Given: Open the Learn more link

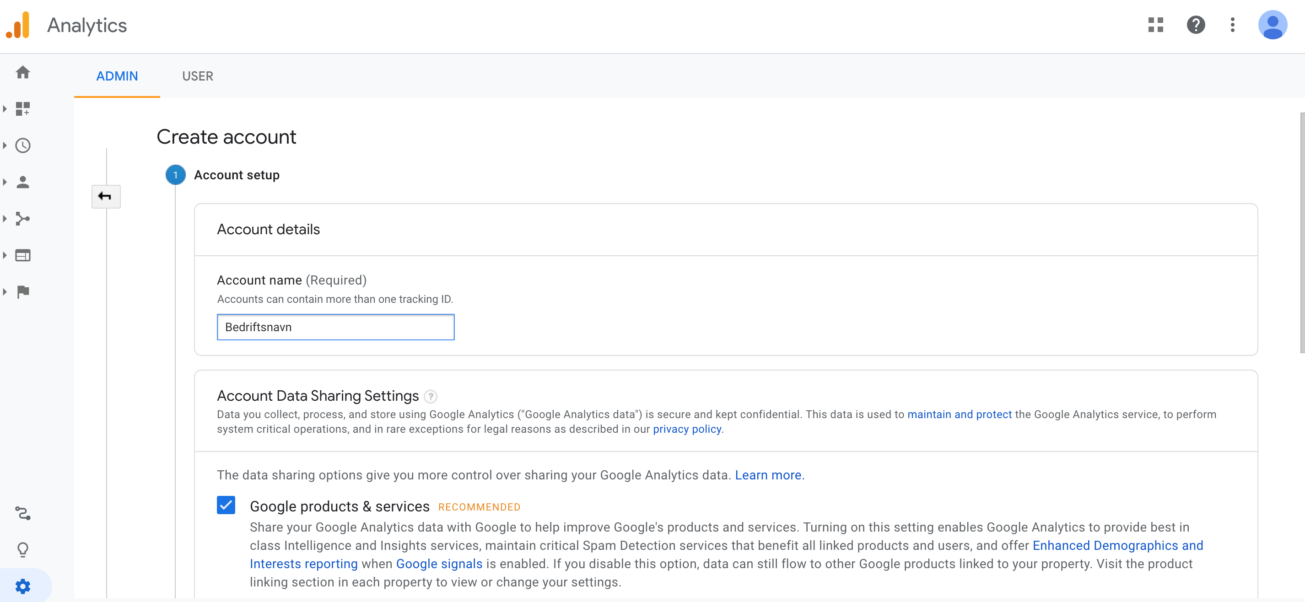Looking at the screenshot, I should tap(769, 475).
